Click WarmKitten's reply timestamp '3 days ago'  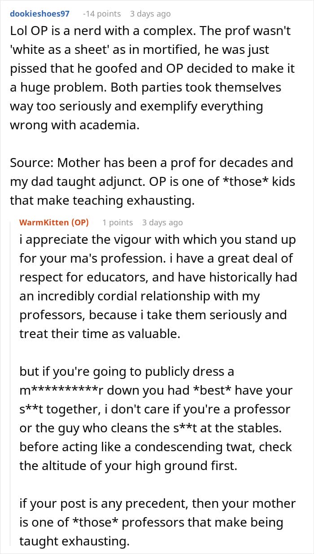(x=162, y=223)
